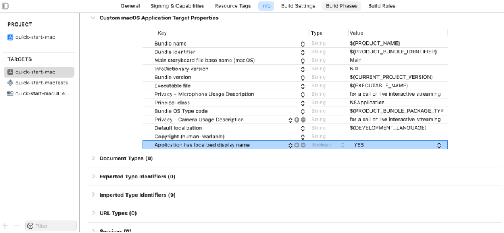Open key stepper for Principal class

pyautogui.click(x=302, y=103)
